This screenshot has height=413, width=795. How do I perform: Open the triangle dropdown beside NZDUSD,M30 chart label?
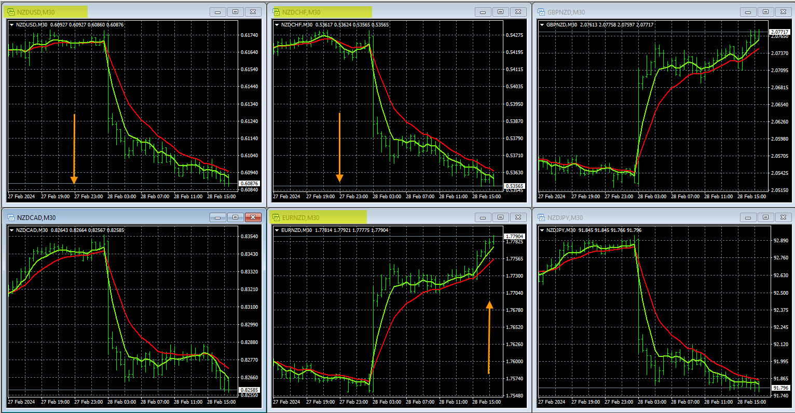[x=12, y=24]
